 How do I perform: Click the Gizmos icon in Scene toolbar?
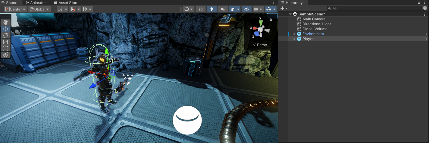pos(269,9)
